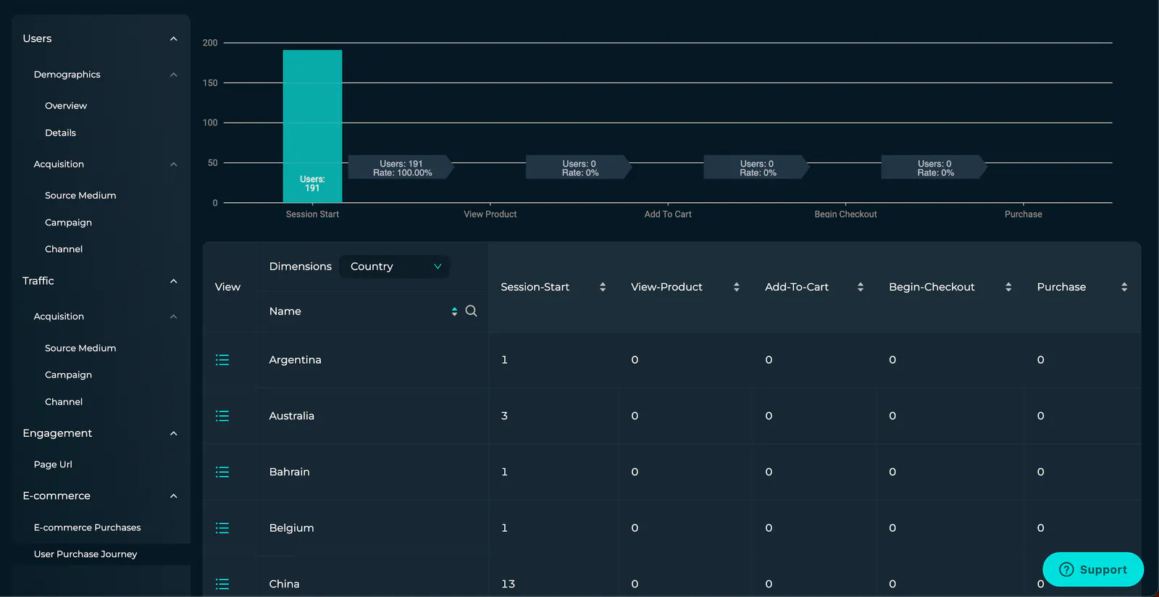Screen dimensions: 1159x597
Task: Sort by the Add-To-Cart column arrows
Action: coord(861,287)
